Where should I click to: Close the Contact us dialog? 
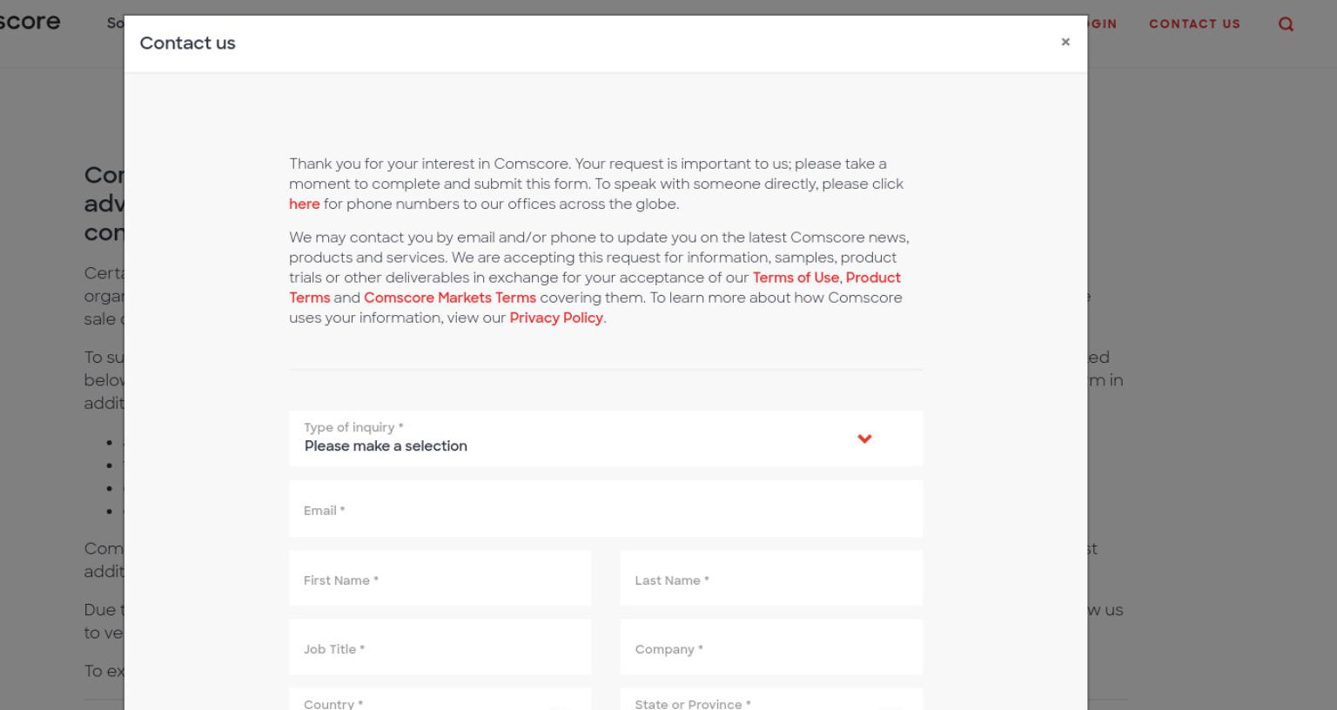(x=1065, y=42)
